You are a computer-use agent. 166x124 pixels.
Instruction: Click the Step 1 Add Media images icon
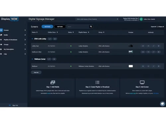(x=53, y=82)
